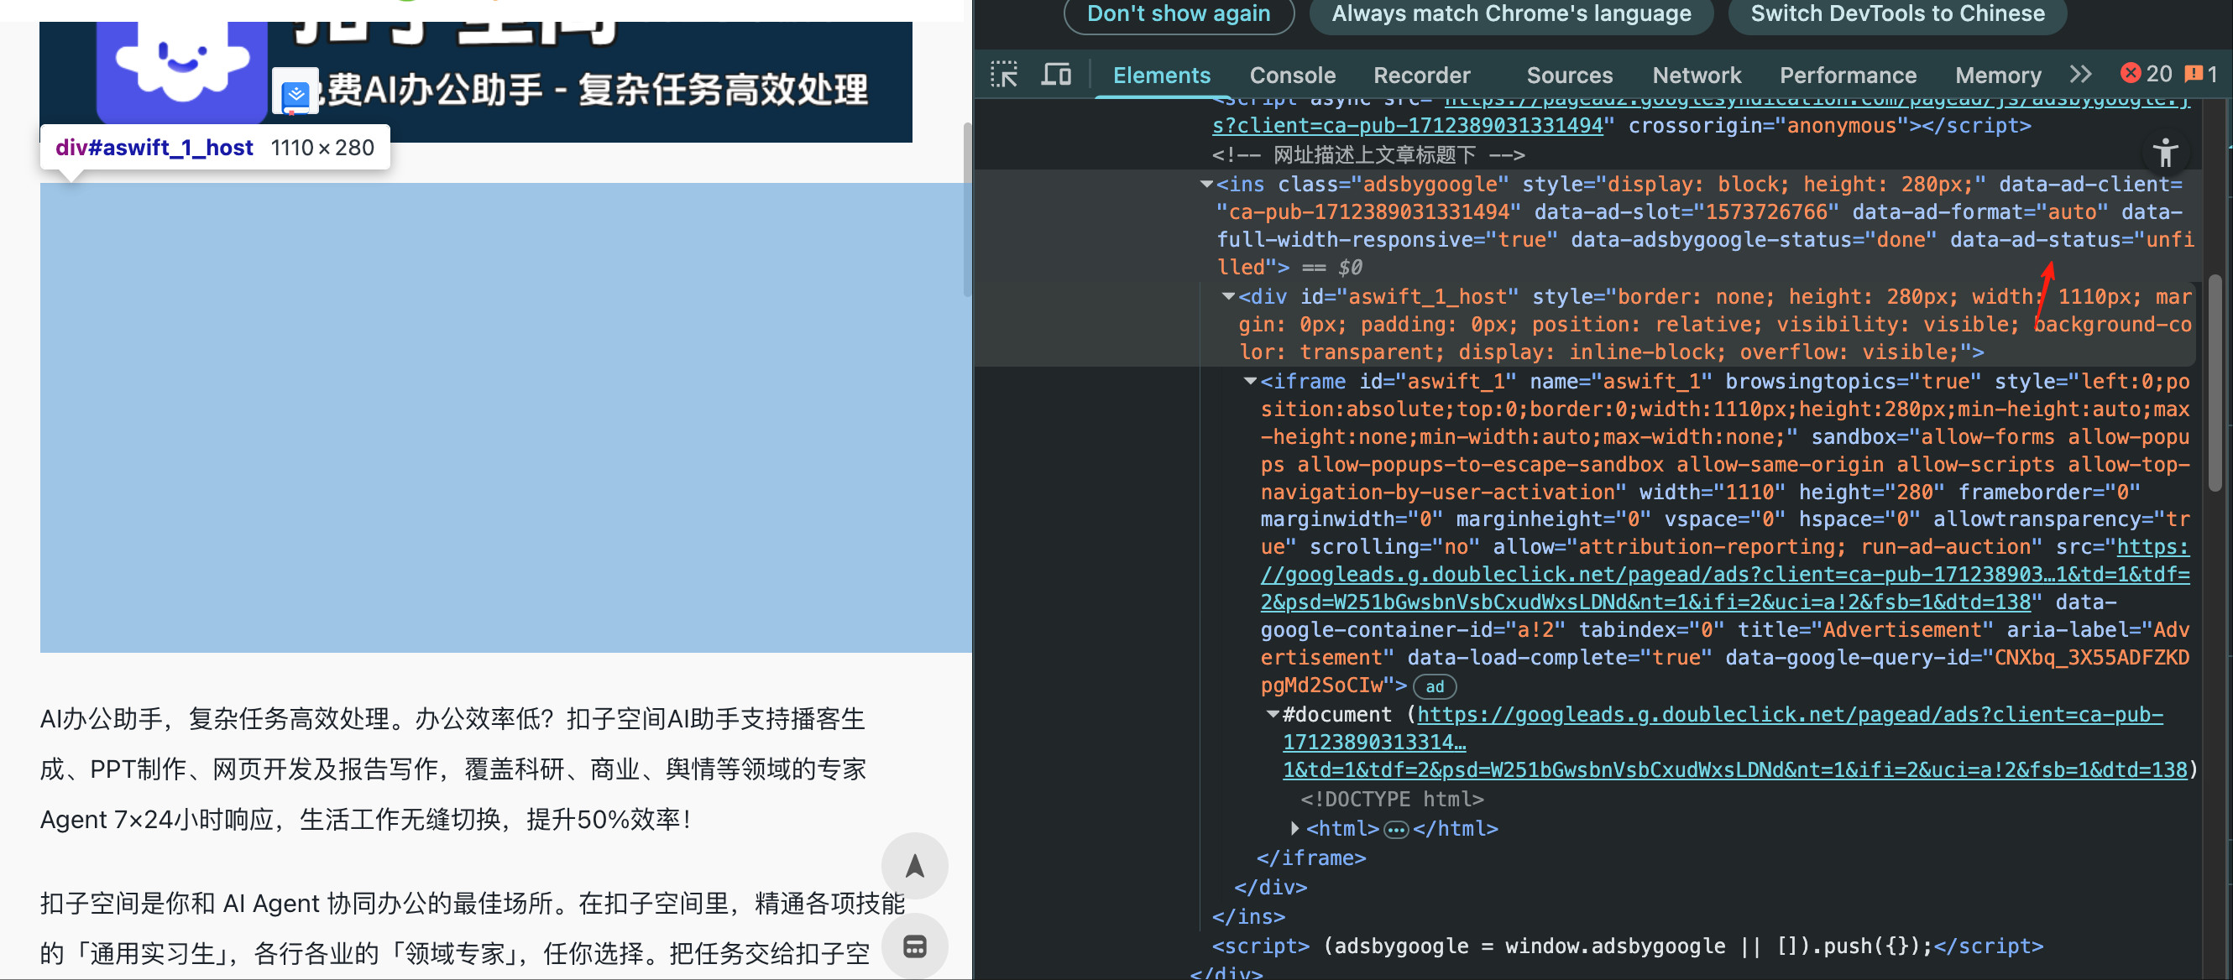
Task: Click the scroll-to-top arrow button on page
Action: (913, 866)
